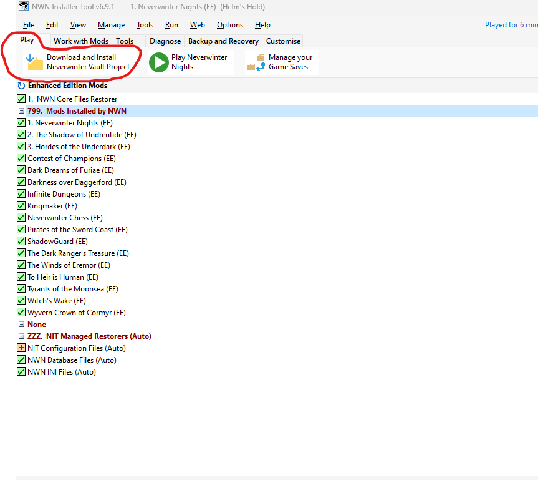Open the Customise tab
The image size is (538, 480).
coord(283,41)
